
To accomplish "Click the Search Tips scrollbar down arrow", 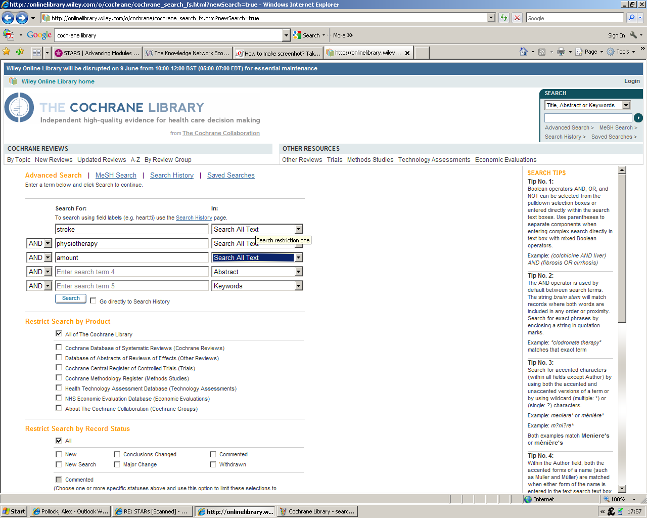I will click(x=622, y=489).
